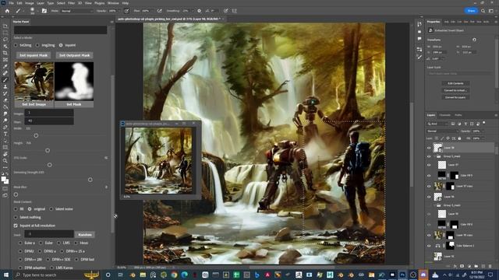The width and height of the screenshot is (499, 280).
Task: Click the add layer style fx icon
Action: [x=455, y=266]
